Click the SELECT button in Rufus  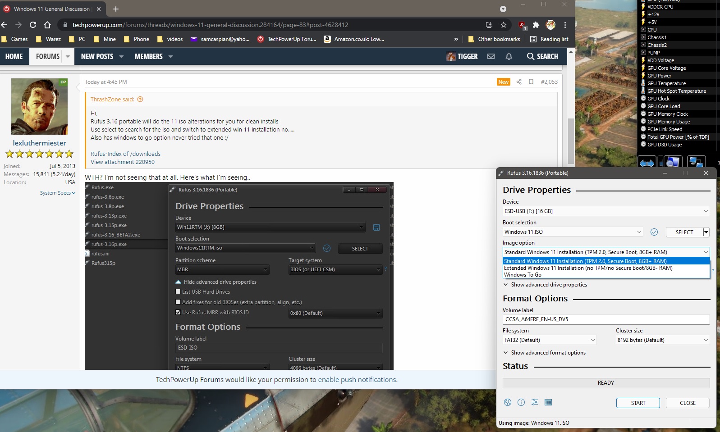[x=684, y=232]
